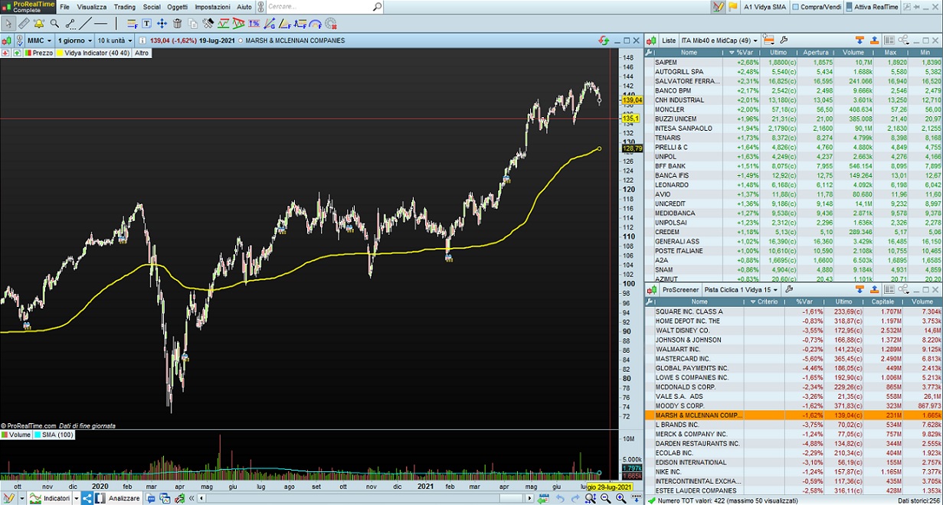Click the zoom out magnifier on the chart
This screenshot has height=505, width=943.
click(605, 499)
